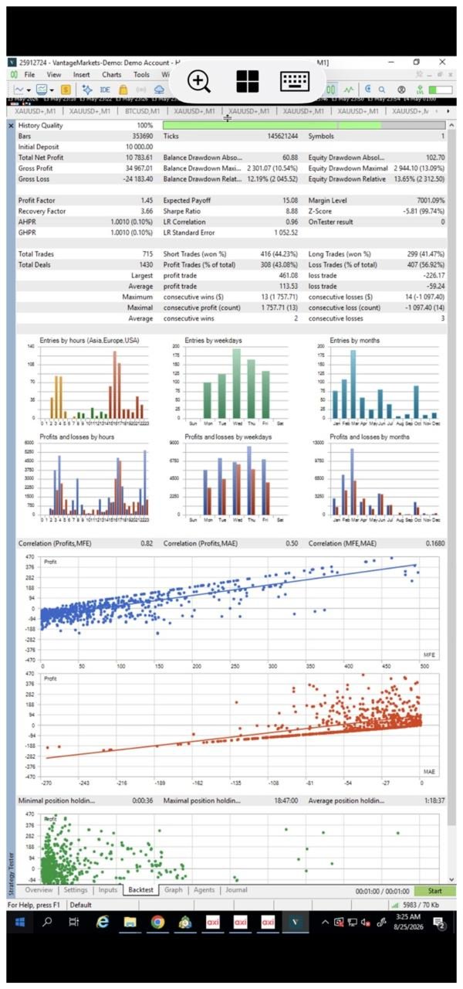This screenshot has width=463, height=989.
Task: Click the green Start button
Action: pyautogui.click(x=434, y=891)
